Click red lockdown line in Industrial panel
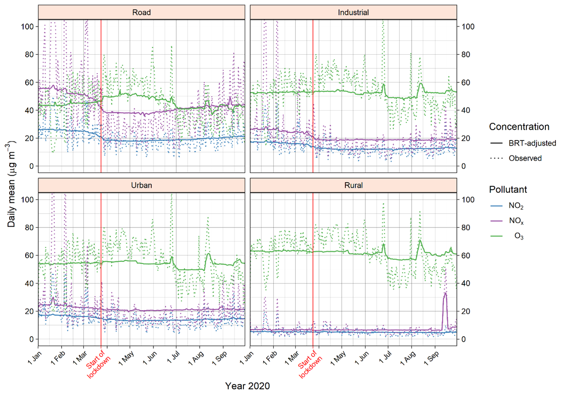566x396 pixels. click(x=313, y=96)
